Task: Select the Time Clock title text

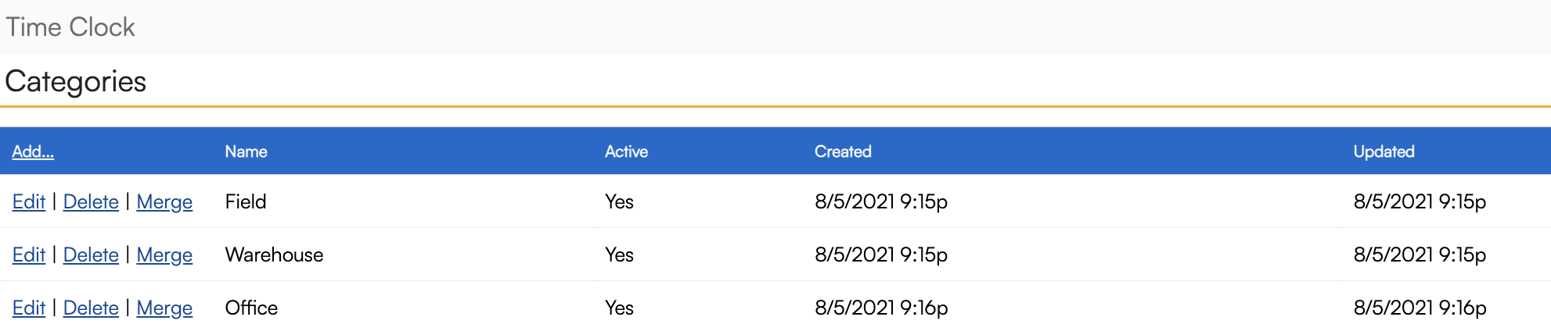Action: pos(70,27)
